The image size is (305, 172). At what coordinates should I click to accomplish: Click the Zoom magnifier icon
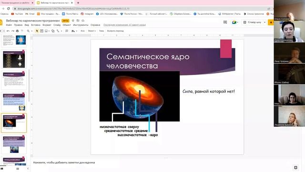pos(28,31)
